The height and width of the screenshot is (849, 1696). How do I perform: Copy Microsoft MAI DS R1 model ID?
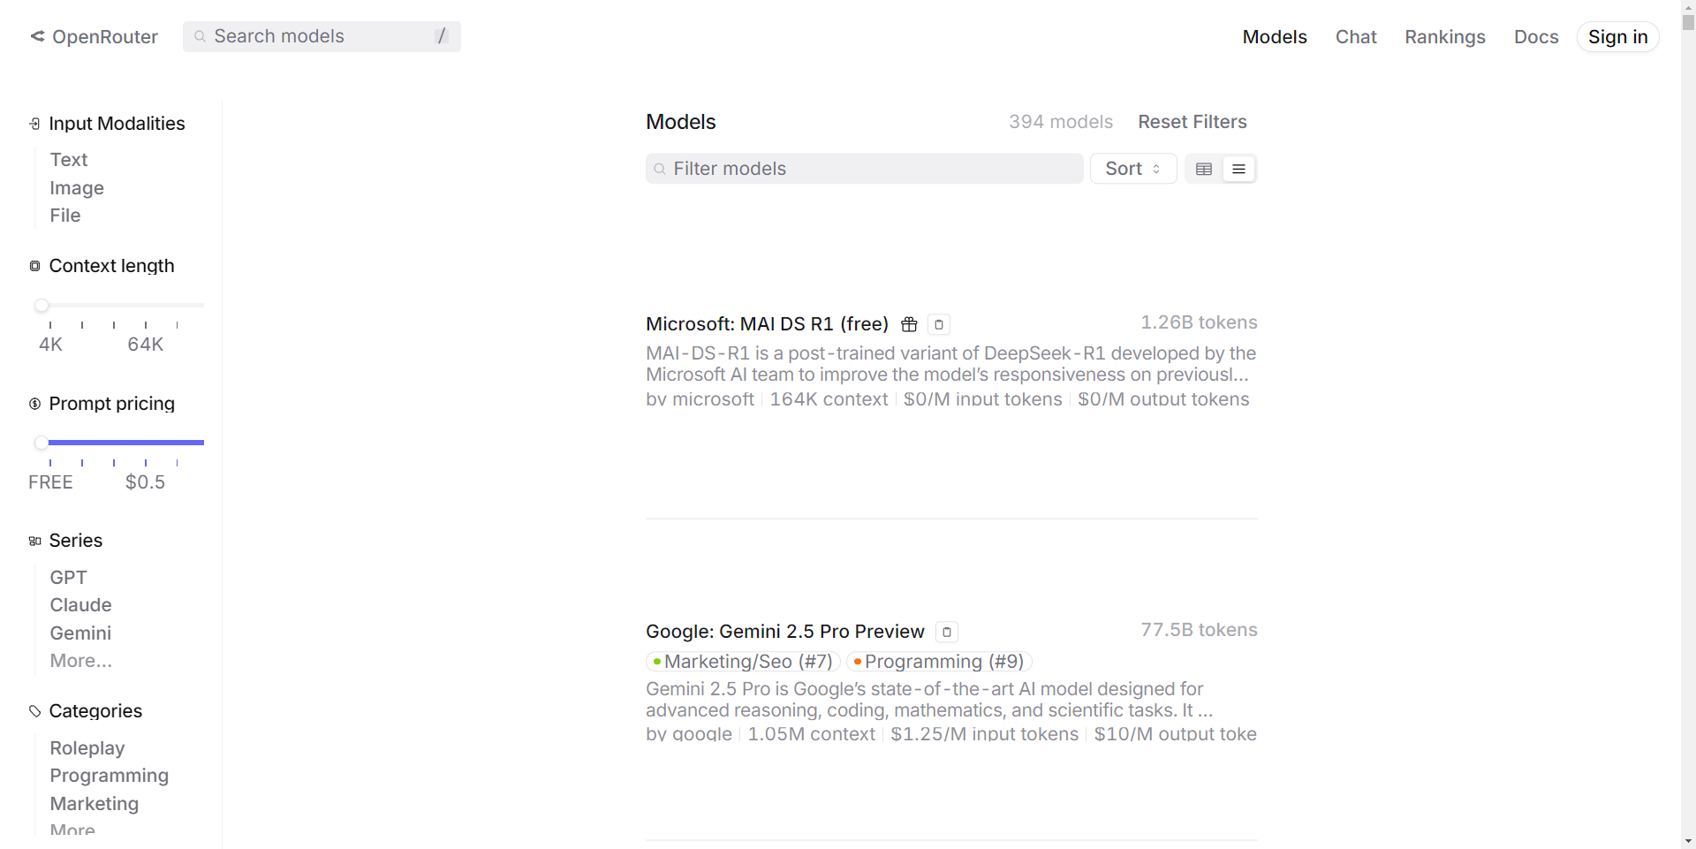tap(939, 324)
